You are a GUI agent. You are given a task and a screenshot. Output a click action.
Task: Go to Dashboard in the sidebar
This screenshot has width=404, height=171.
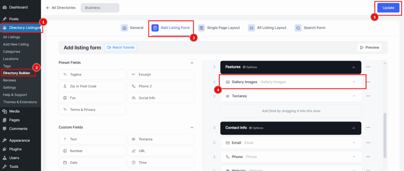click(18, 7)
